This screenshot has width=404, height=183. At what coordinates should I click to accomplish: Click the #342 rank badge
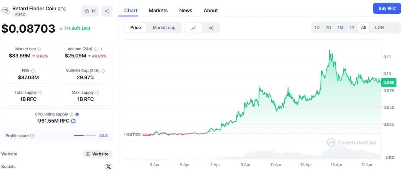[x=20, y=14]
